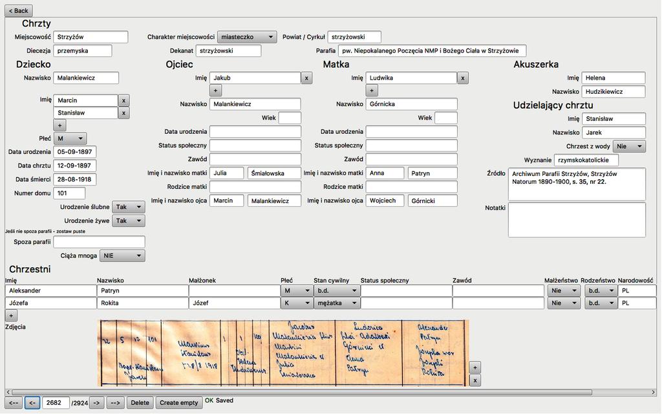Screen dimensions: 662x414
Task: Remove mother's name Ludwika
Action: click(x=463, y=78)
